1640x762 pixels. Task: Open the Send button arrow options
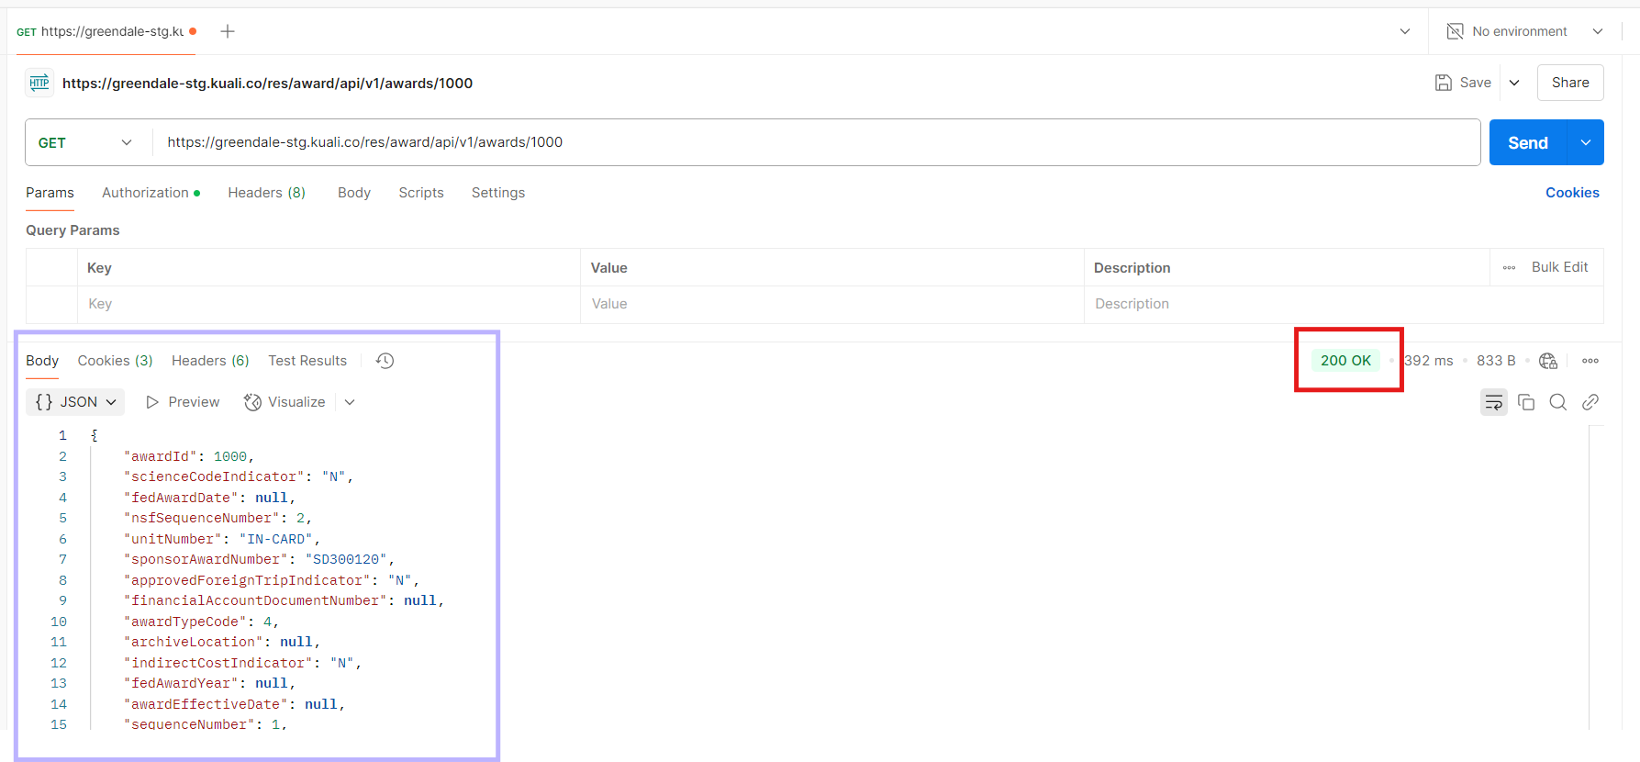(x=1585, y=142)
